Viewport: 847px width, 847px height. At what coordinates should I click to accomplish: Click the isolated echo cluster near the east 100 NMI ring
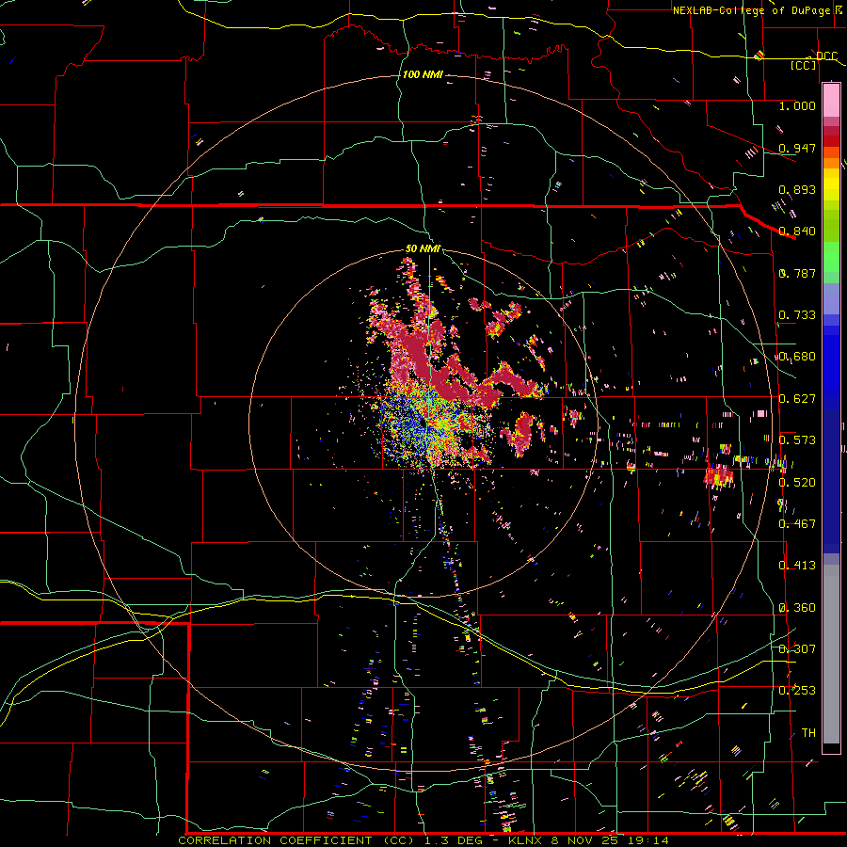point(718,475)
